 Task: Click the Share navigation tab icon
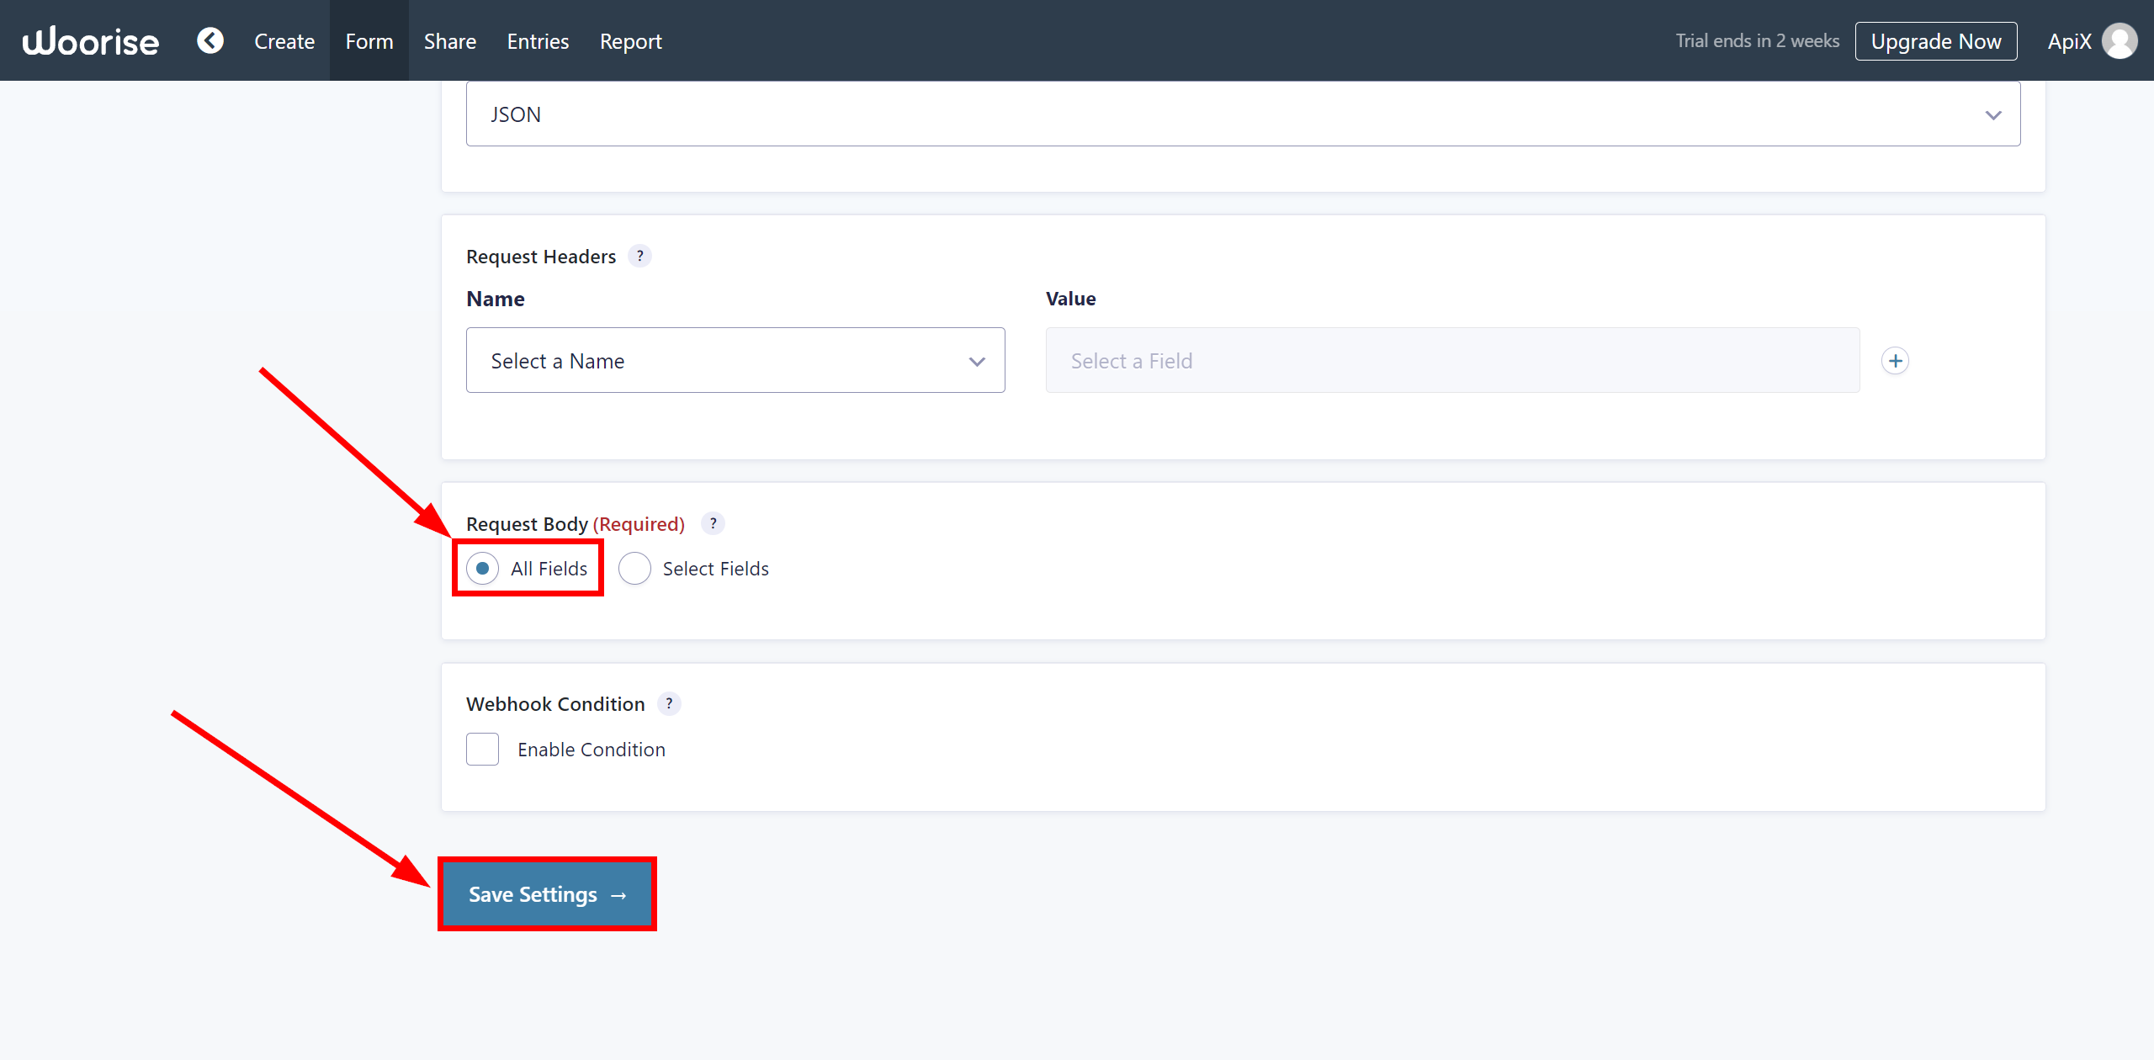[x=449, y=40]
